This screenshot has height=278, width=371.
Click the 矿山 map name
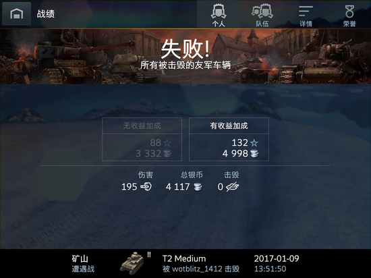click(x=80, y=258)
